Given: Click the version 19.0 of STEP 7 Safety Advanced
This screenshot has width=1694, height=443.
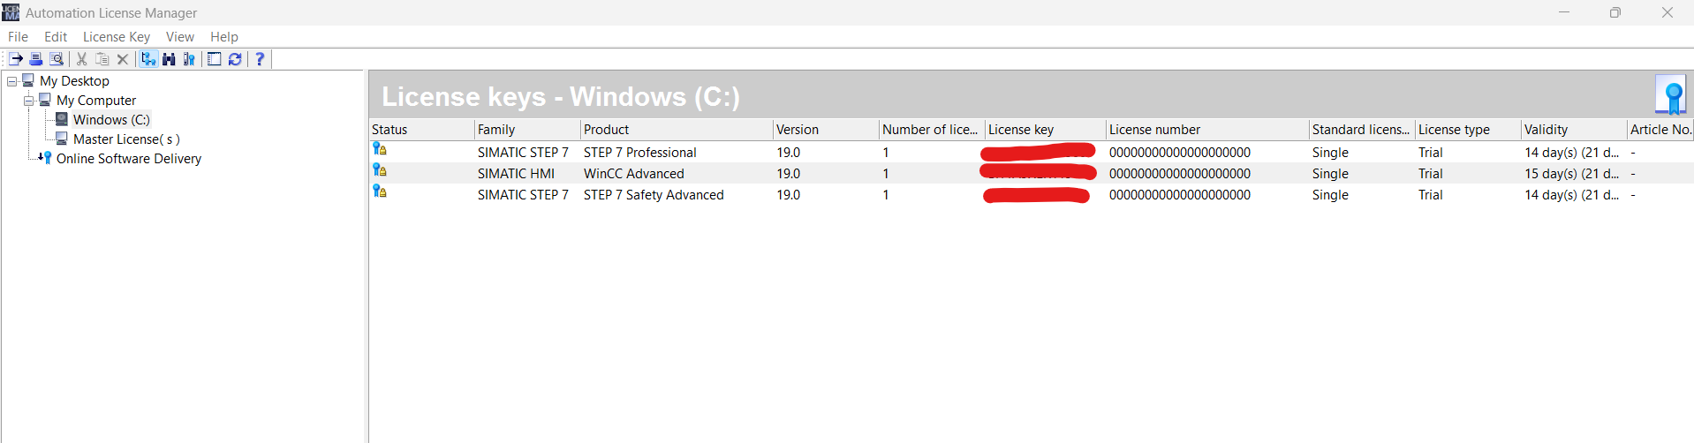Looking at the screenshot, I should [x=788, y=195].
